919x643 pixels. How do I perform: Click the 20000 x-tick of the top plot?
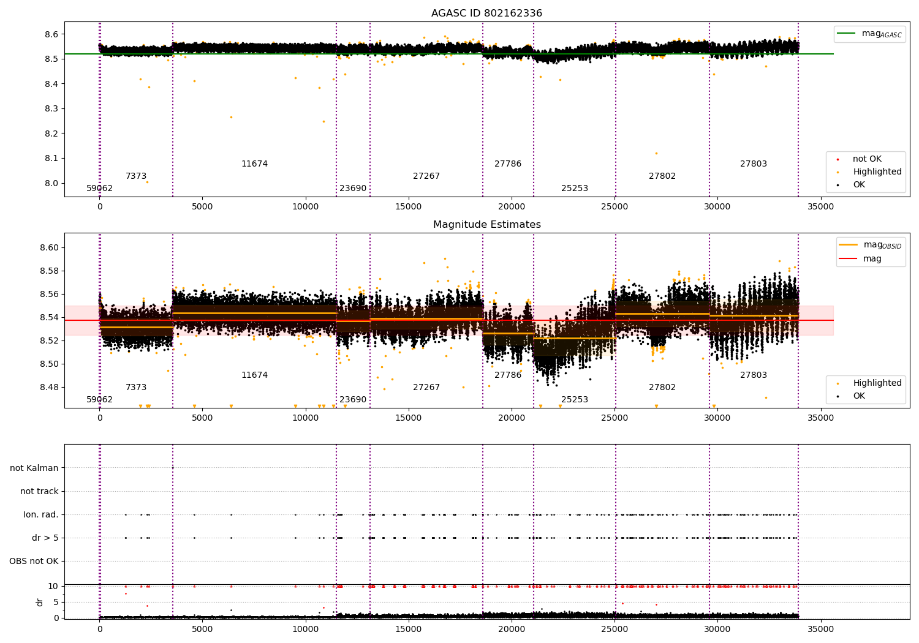coord(512,207)
